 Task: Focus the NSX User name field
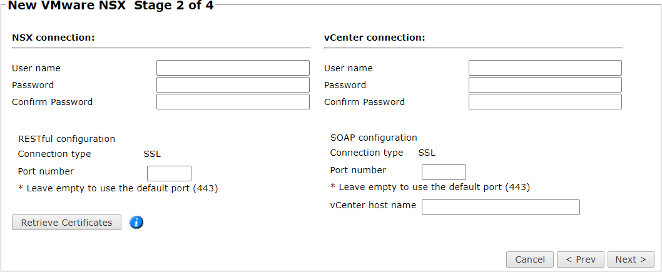click(x=233, y=68)
